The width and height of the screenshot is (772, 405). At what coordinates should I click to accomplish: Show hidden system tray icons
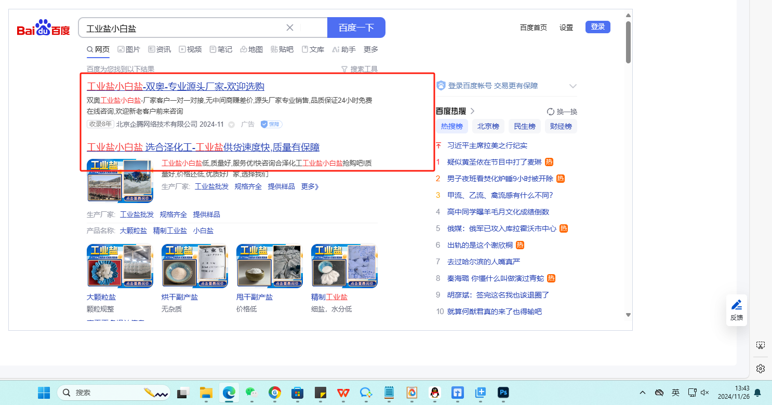click(643, 393)
